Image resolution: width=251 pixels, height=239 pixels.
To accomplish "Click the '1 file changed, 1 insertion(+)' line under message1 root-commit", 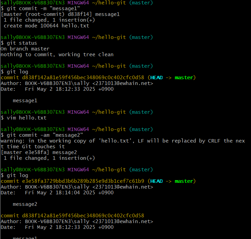I will click(49, 20).
